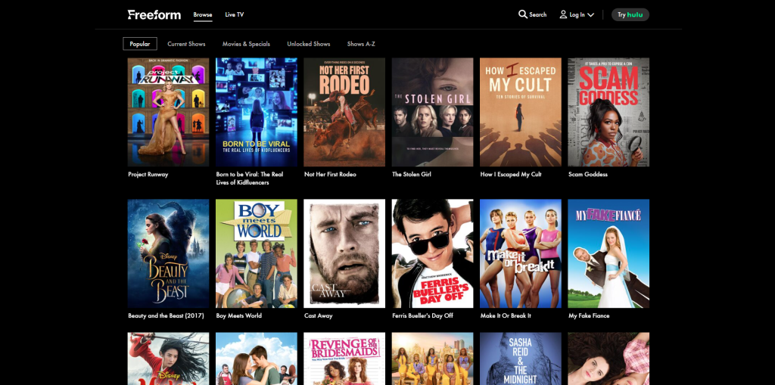Click the user profile icon
This screenshot has width=775, height=385.
563,14
